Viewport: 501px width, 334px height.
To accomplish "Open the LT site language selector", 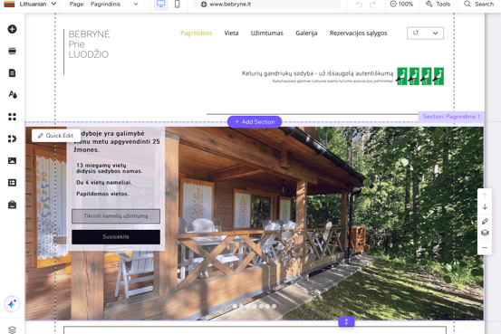I will [x=425, y=33].
